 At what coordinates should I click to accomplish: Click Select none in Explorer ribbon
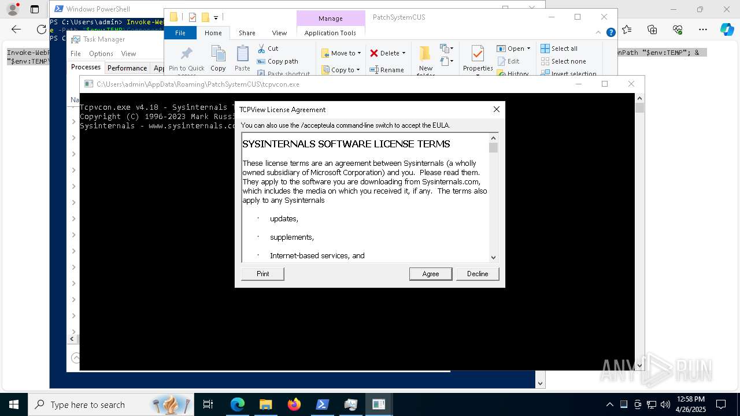(x=563, y=61)
